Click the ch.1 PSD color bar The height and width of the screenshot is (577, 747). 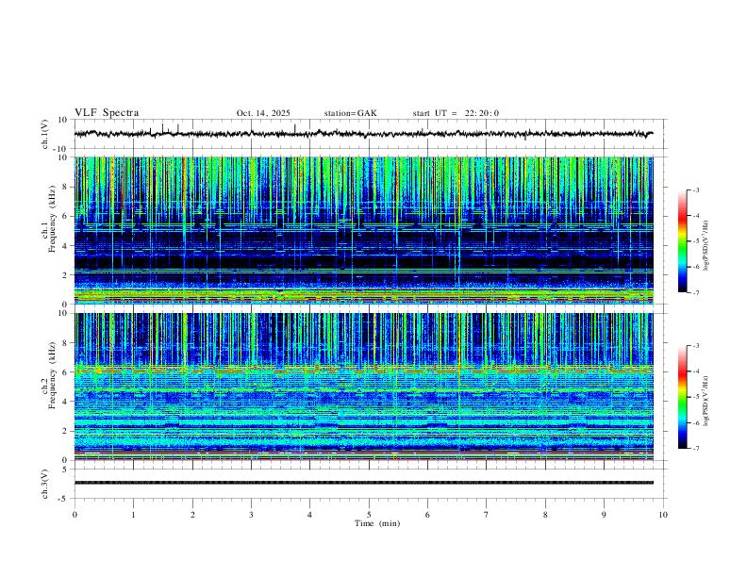click(x=683, y=241)
